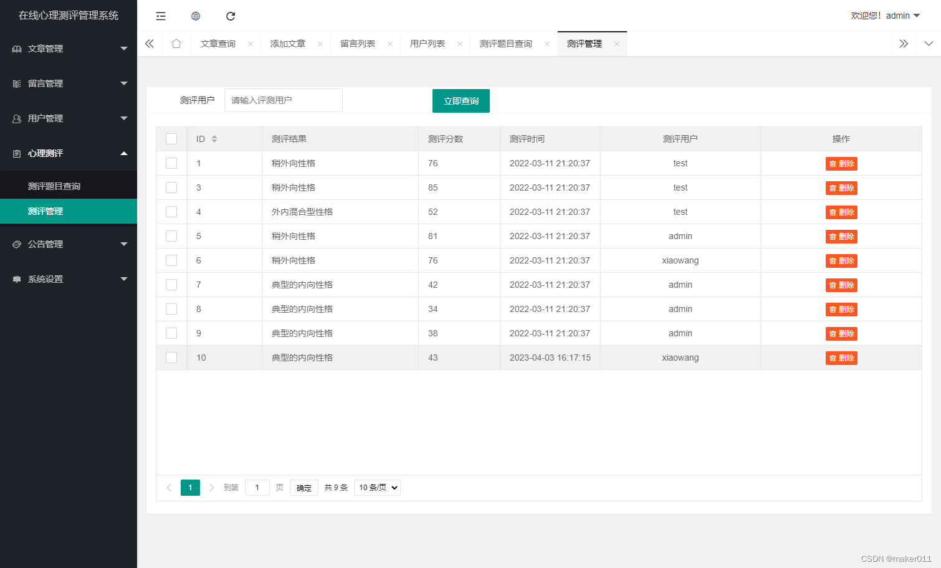Delete the record with ID 6

(x=841, y=261)
